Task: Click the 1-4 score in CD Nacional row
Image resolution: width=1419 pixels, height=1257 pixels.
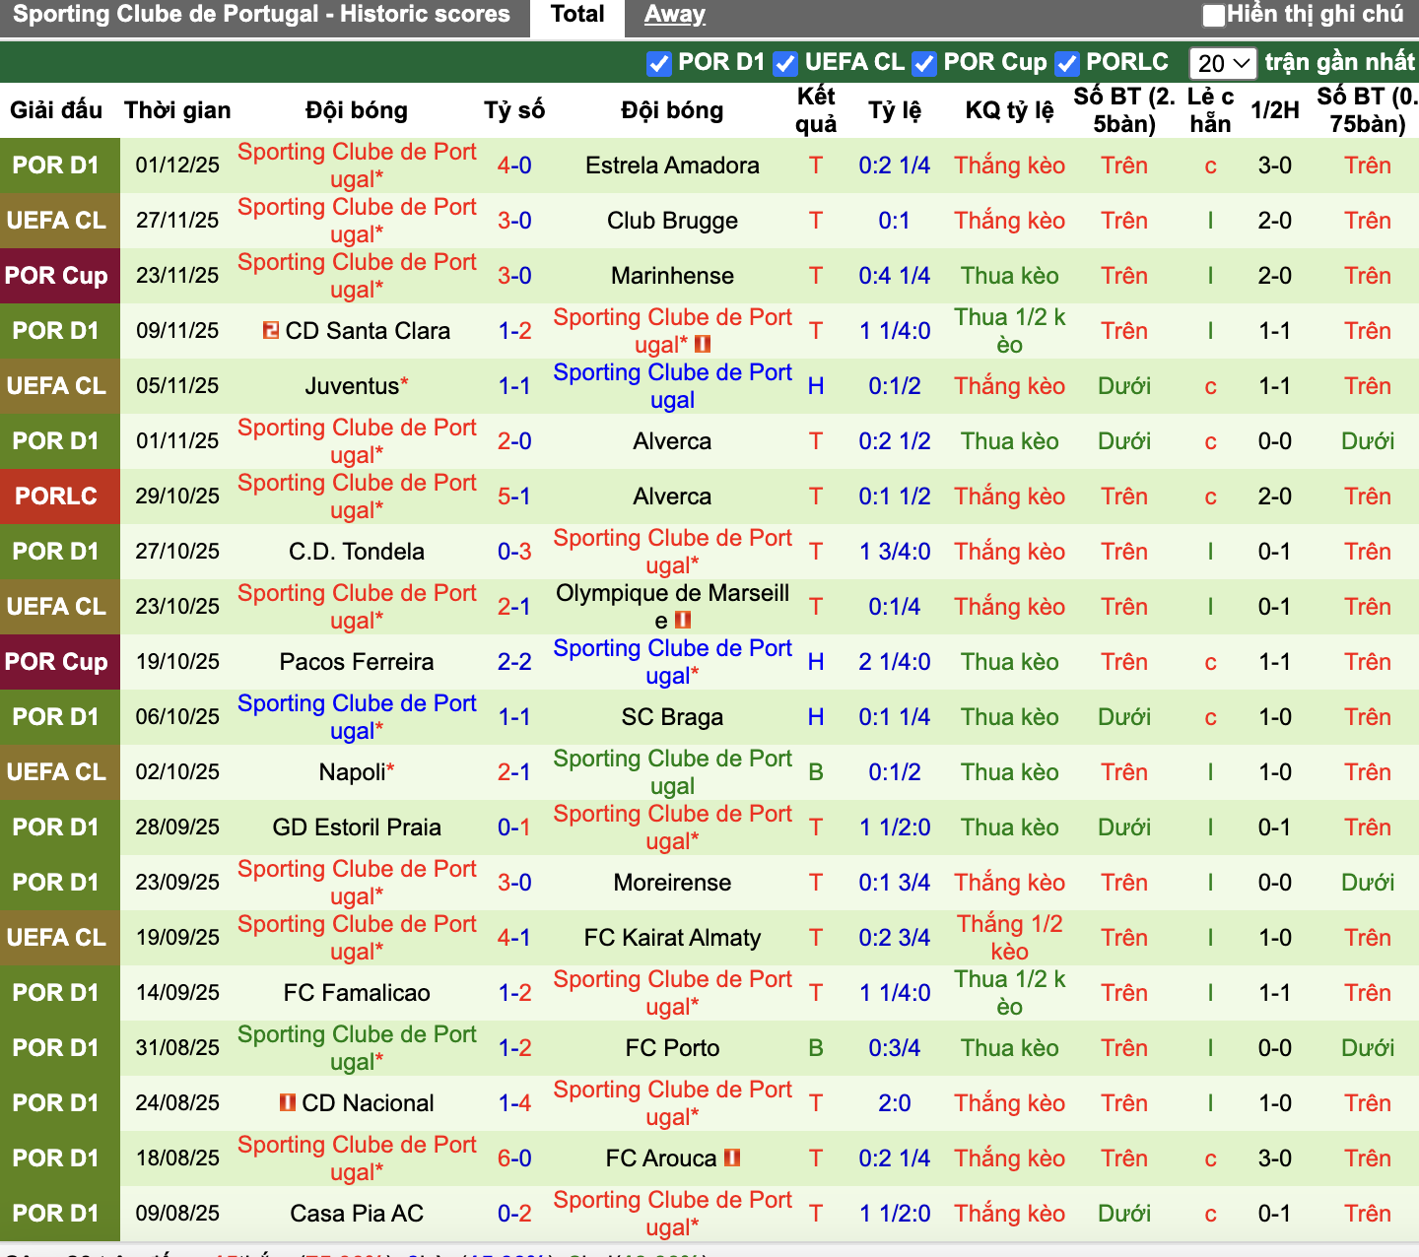Action: point(514,1103)
